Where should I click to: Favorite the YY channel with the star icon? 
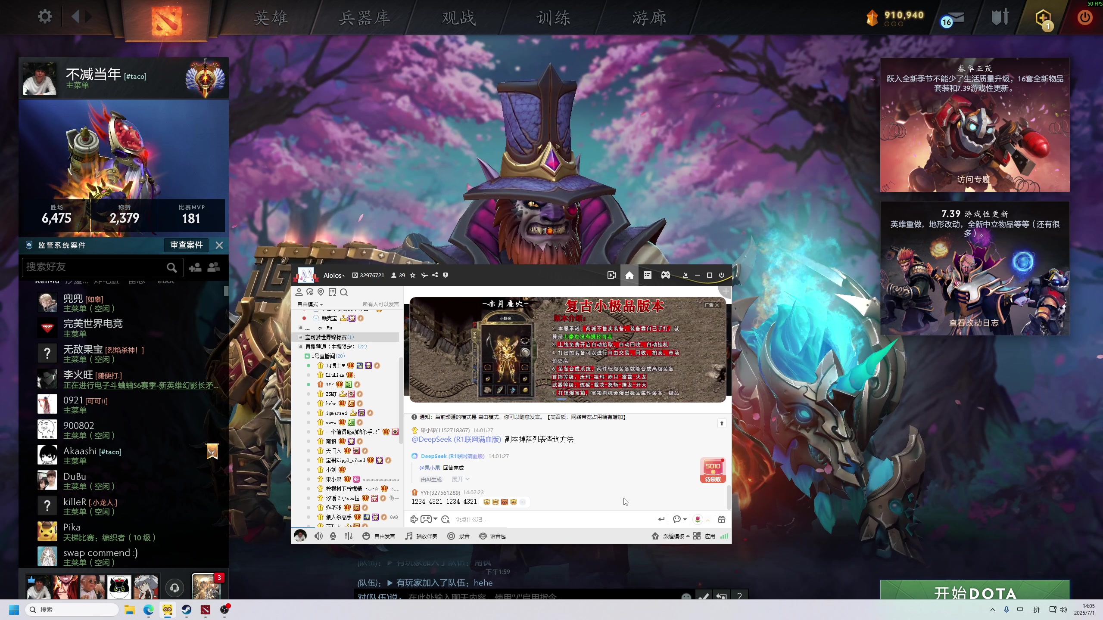412,275
